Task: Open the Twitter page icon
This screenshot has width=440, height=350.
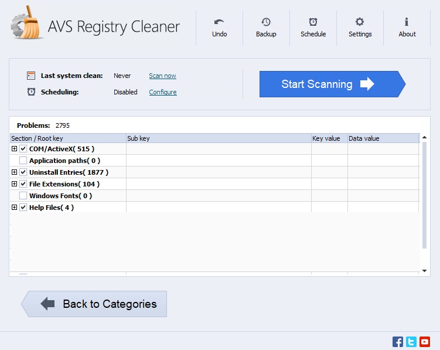Action: click(x=411, y=342)
